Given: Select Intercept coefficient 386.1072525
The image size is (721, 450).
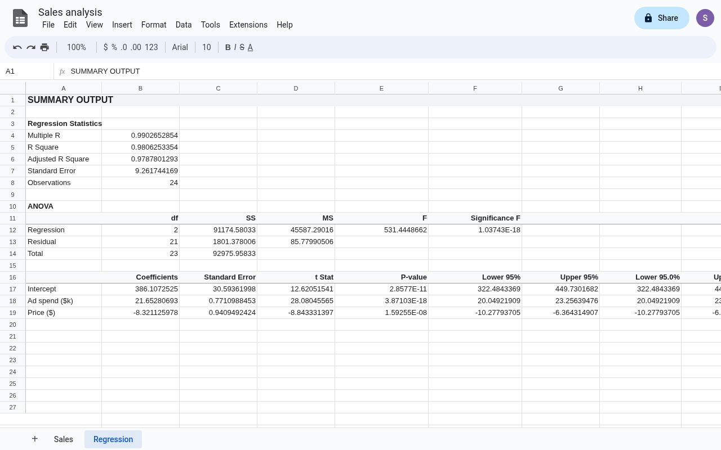Looking at the screenshot, I should (141, 289).
